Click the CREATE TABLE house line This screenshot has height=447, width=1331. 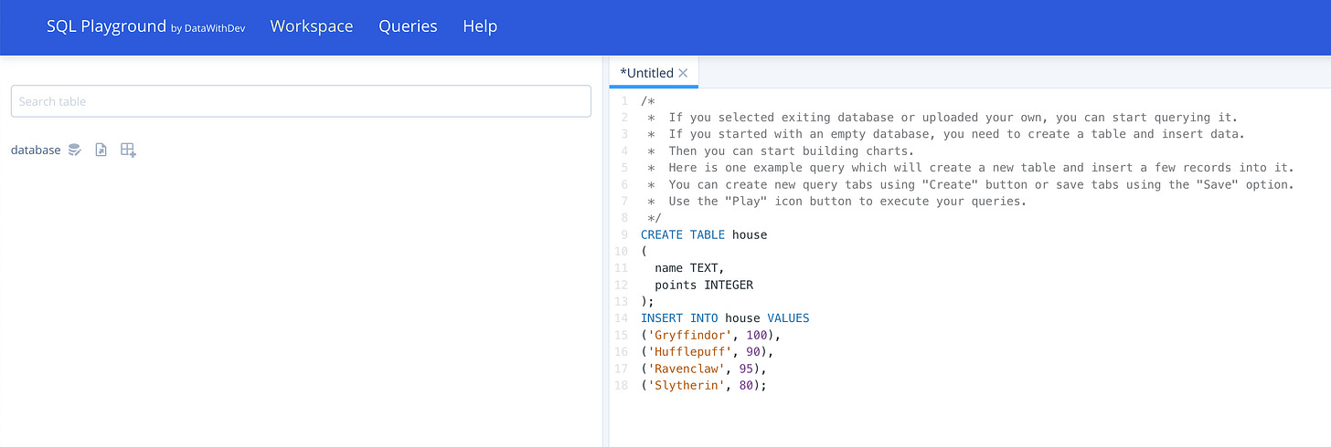[x=704, y=234]
